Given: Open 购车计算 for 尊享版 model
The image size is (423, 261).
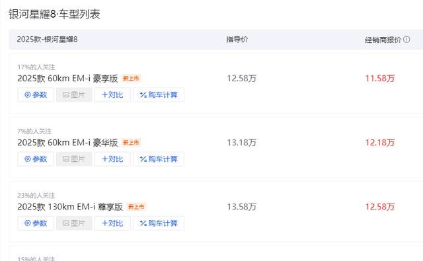Looking at the screenshot, I should [159, 223].
